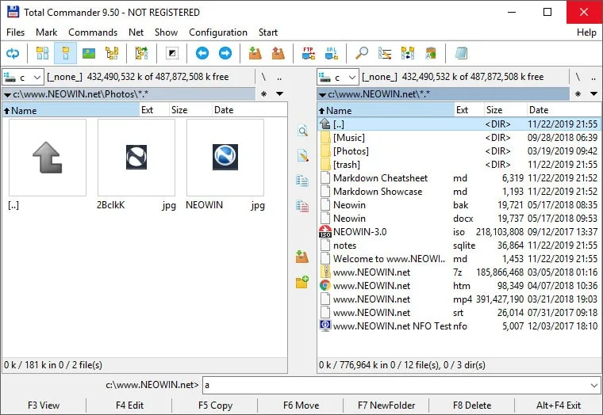Viewport: 603px width, 415px height.
Task: Click the Reread source refresh icon
Action: tap(13, 53)
